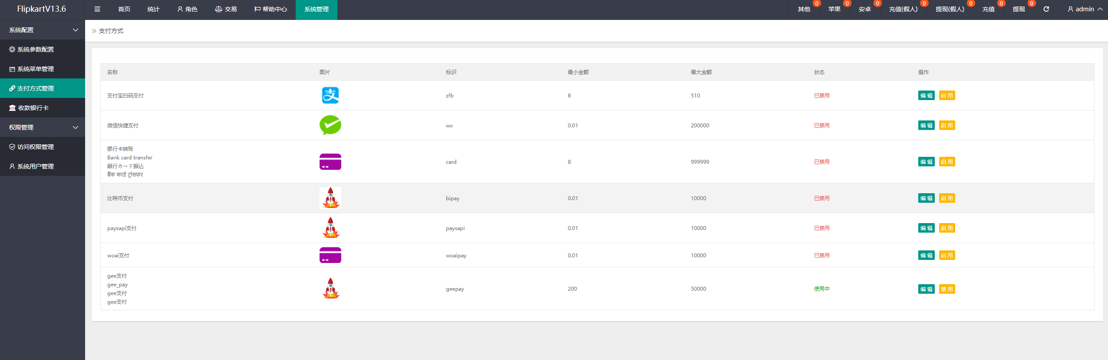The width and height of the screenshot is (1108, 360).
Task: Enable the 微信快捷支付 payment method
Action: pos(947,125)
